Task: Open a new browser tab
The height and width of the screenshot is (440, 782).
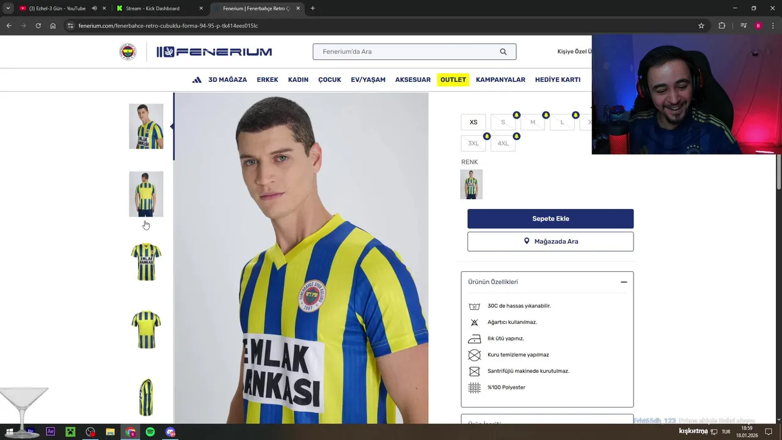Action: [x=313, y=9]
